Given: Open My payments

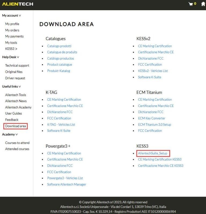Looking at the screenshot, I should [x=14, y=36].
